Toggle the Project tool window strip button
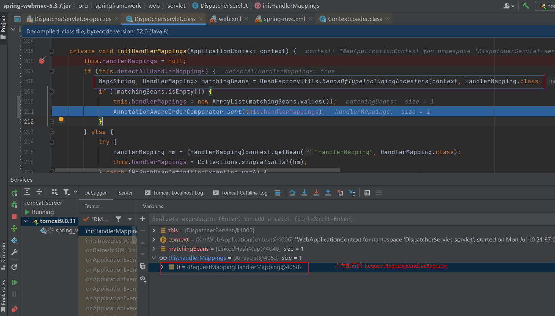The height and width of the screenshot is (316, 555). click(x=3, y=27)
